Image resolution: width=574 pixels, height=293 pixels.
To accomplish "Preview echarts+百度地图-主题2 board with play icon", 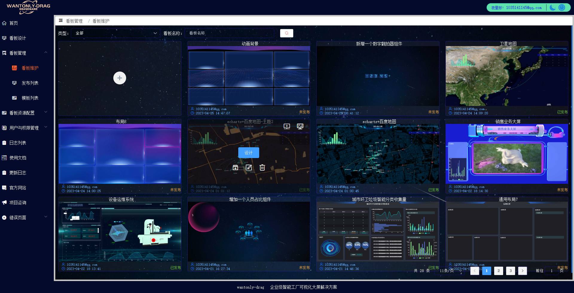I will pyautogui.click(x=287, y=126).
